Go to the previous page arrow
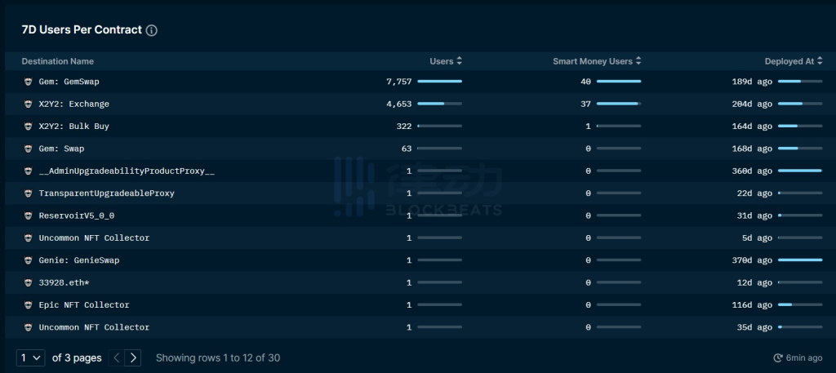 117,357
